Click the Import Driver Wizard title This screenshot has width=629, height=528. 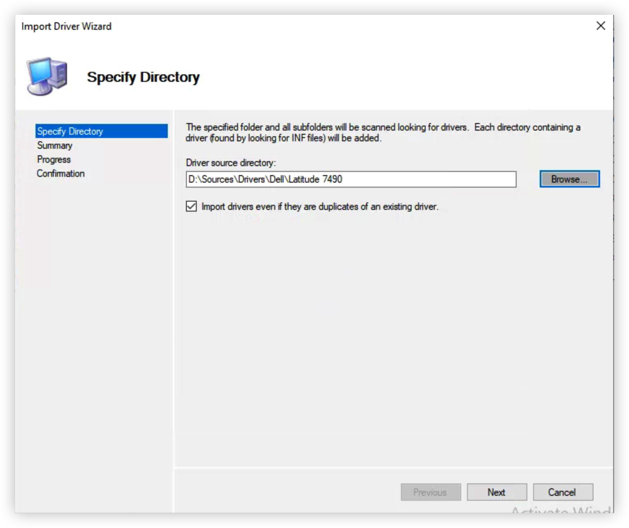[66, 26]
